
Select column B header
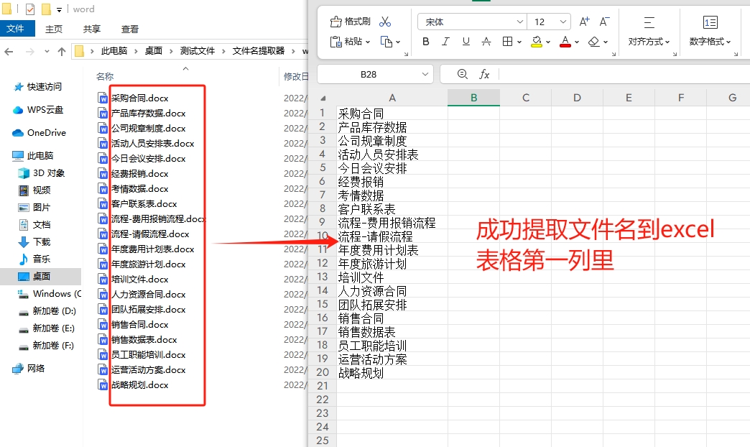[x=473, y=98]
